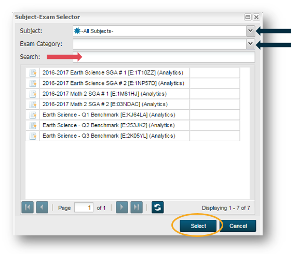Click exam icon for Earth Science SGA # 1
Screen dimensions: 298x254
(x=33, y=73)
